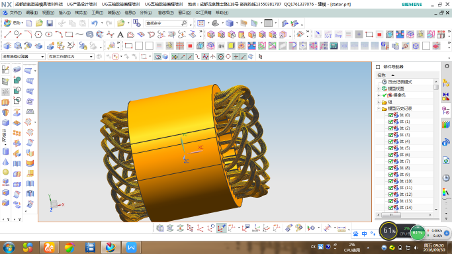Open the selection type filter dropdown

pyautogui.click(x=23, y=56)
